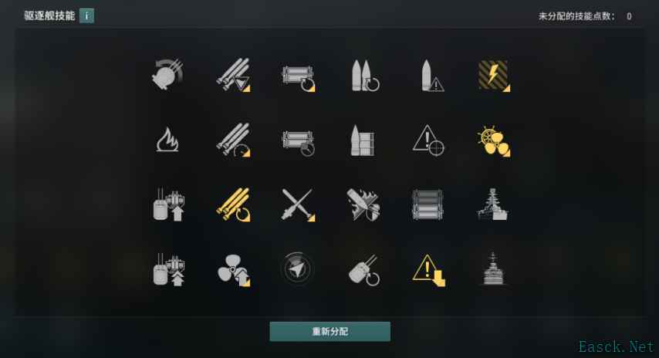Select the gun turret with reload arrow skill
The height and width of the screenshot is (358, 659).
364,270
